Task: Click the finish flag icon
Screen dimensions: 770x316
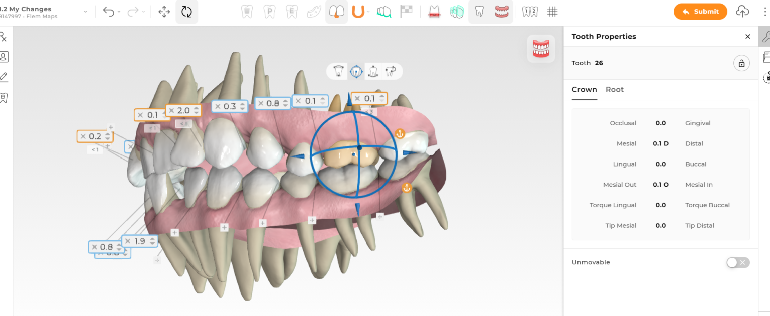Action: 406,11
